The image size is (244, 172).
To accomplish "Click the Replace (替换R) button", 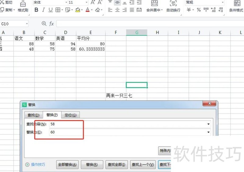I will 92,165.
